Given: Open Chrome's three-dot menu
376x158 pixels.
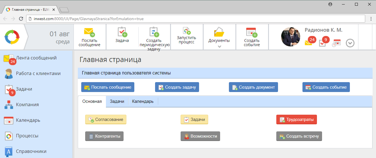Looking at the screenshot, I should (371, 19).
